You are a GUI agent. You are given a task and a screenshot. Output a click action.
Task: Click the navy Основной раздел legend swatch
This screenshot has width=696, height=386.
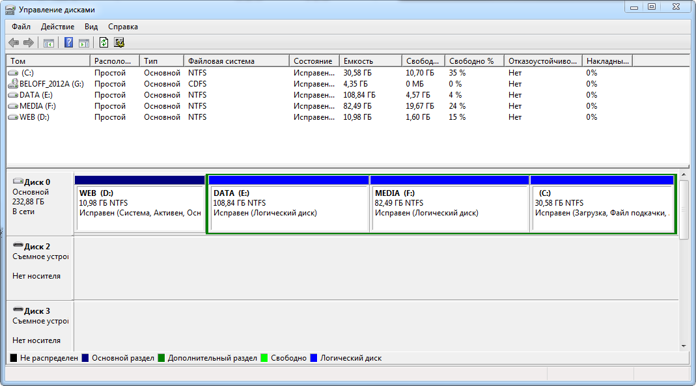[x=85, y=358]
